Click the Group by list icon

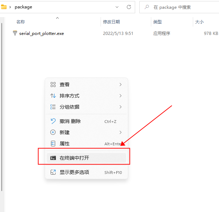[53, 107]
